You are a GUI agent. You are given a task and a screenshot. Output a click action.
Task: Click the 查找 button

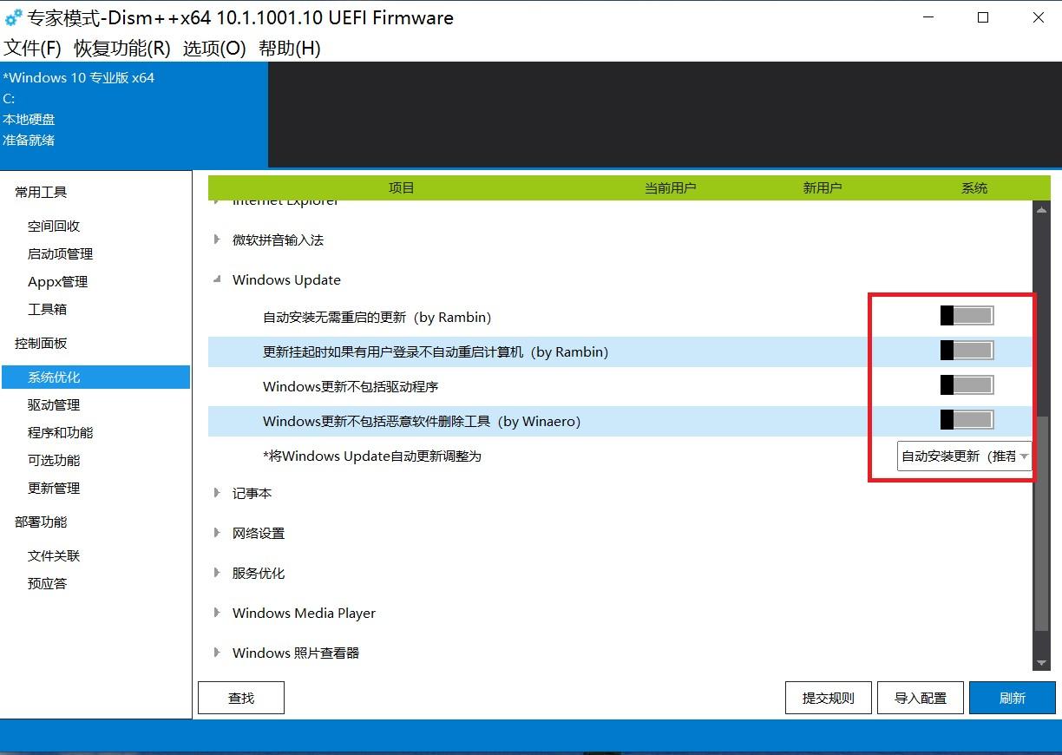(x=241, y=698)
